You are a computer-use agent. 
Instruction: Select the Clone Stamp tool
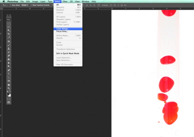(x=9, y=48)
